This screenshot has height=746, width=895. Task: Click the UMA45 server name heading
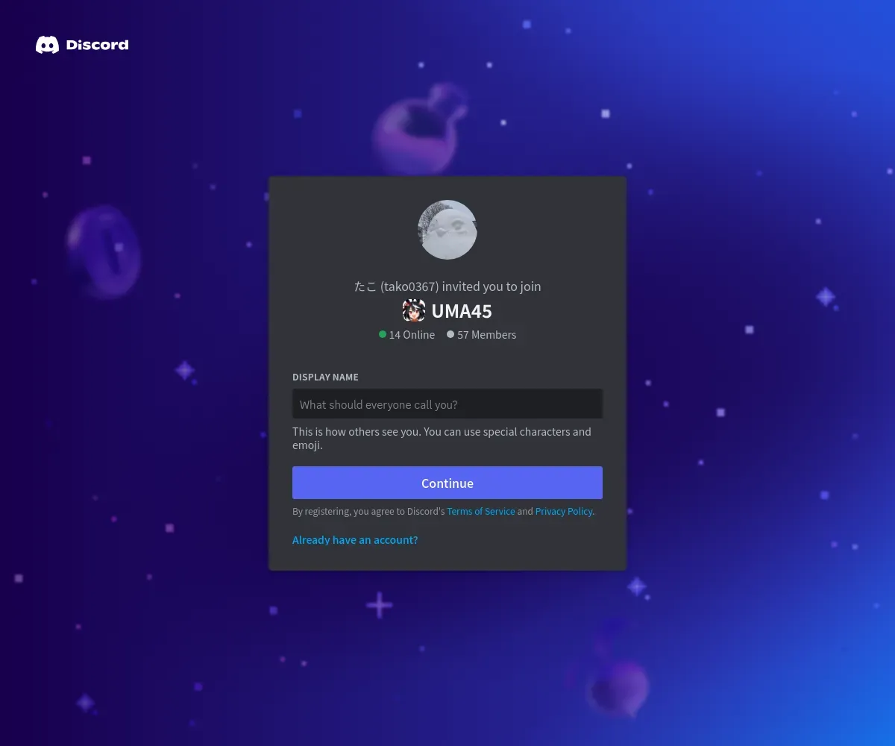click(x=462, y=310)
